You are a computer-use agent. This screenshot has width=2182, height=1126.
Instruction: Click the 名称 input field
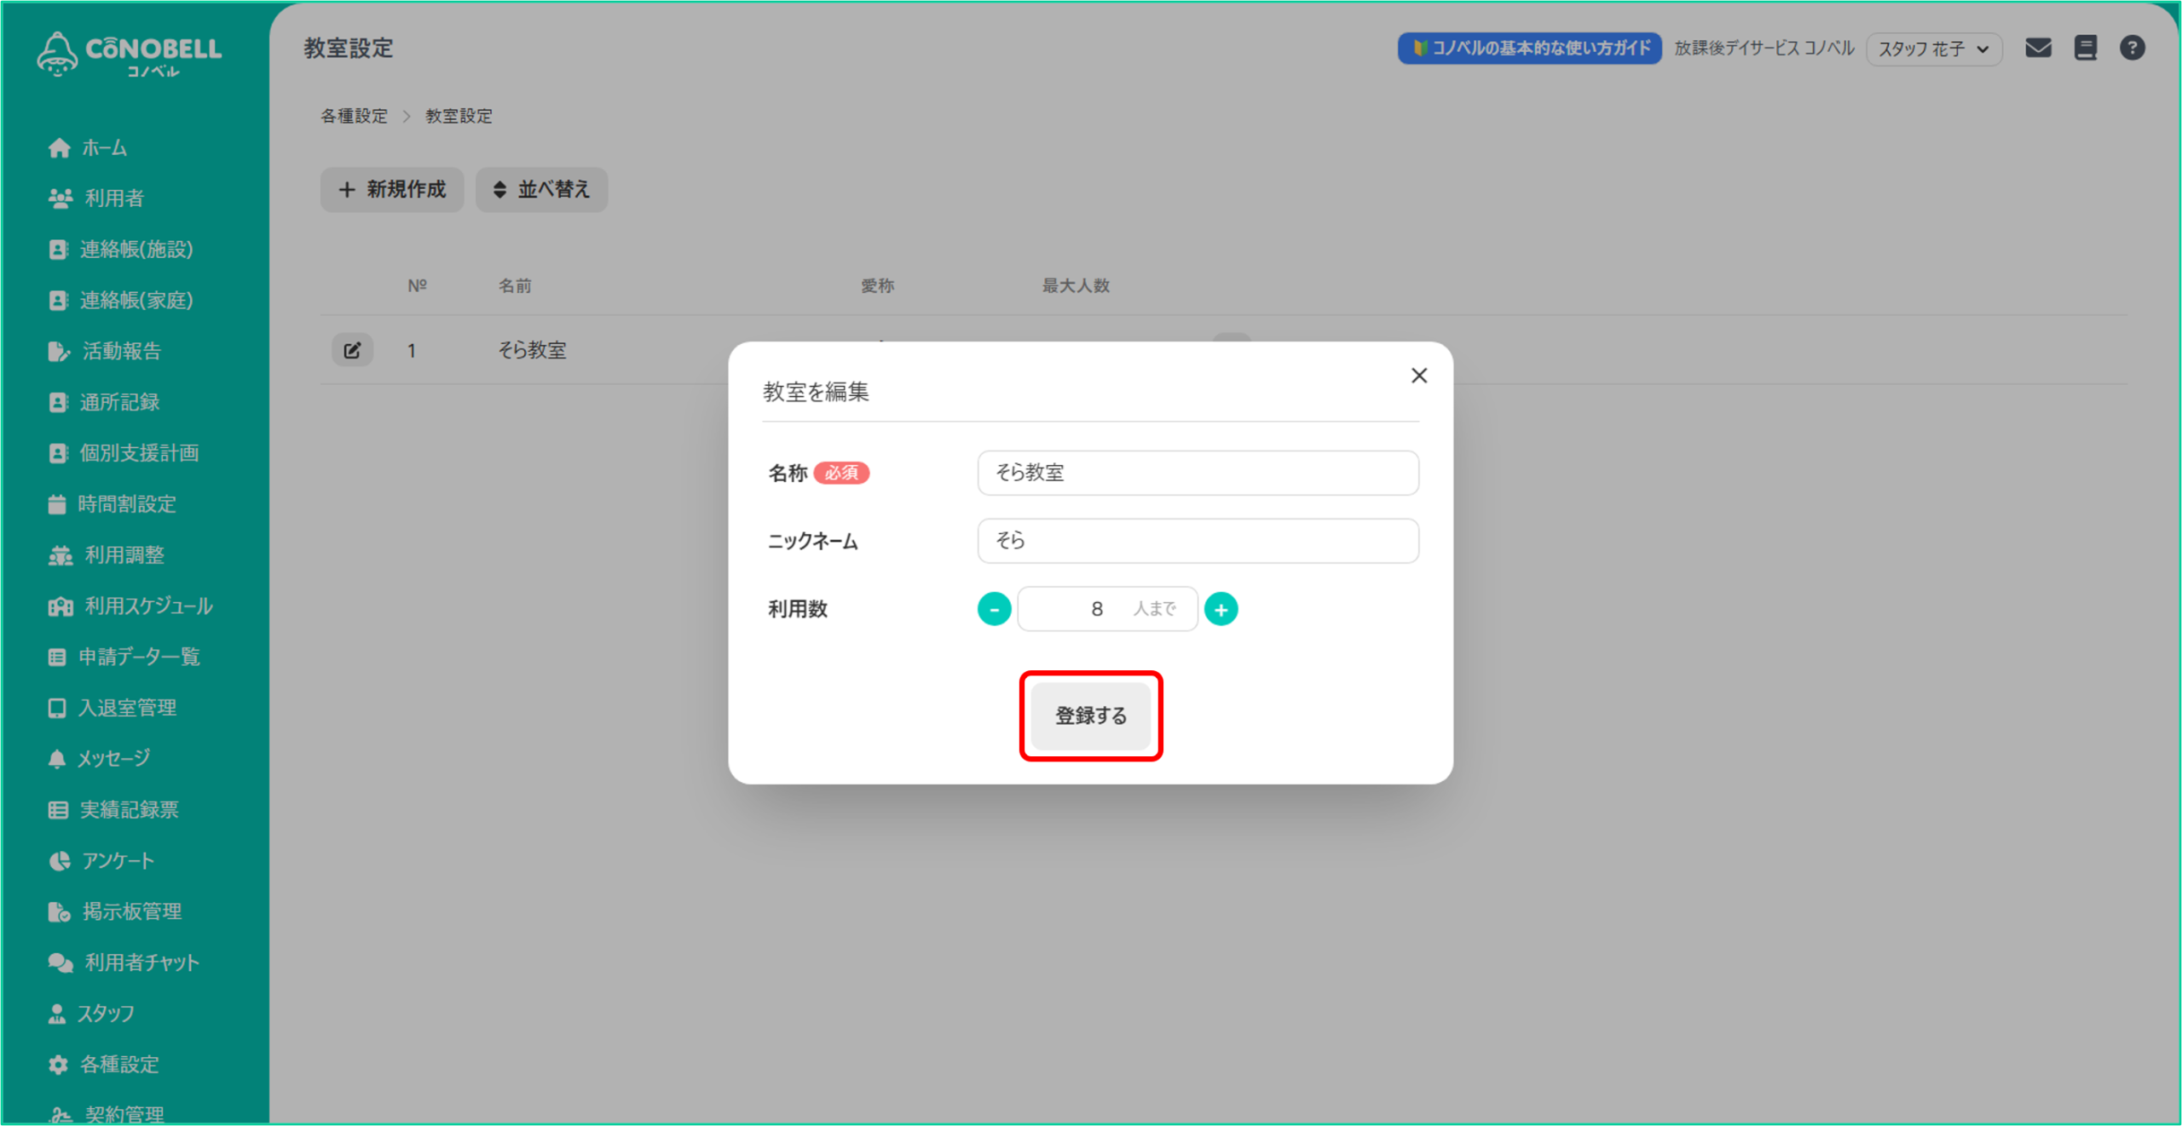pos(1198,473)
